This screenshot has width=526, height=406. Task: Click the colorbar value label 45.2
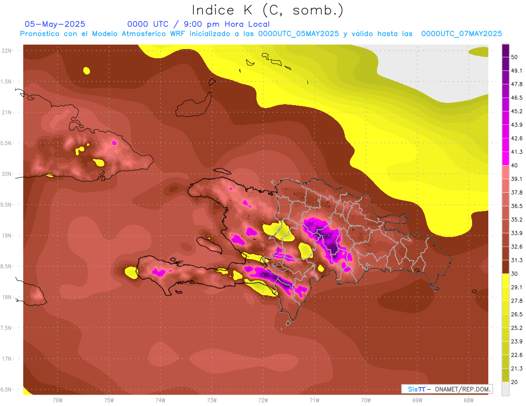pyautogui.click(x=517, y=111)
